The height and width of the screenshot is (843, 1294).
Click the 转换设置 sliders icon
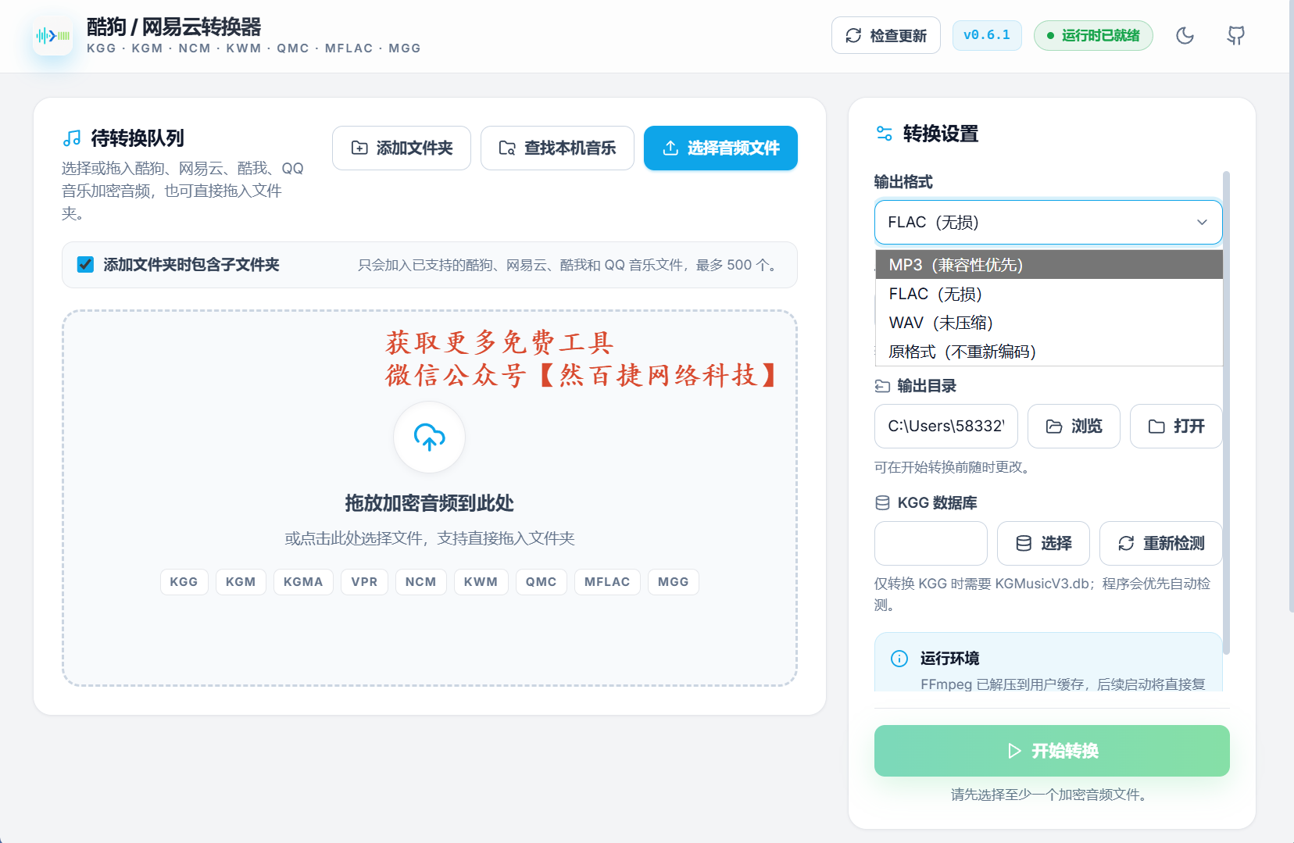click(x=885, y=134)
